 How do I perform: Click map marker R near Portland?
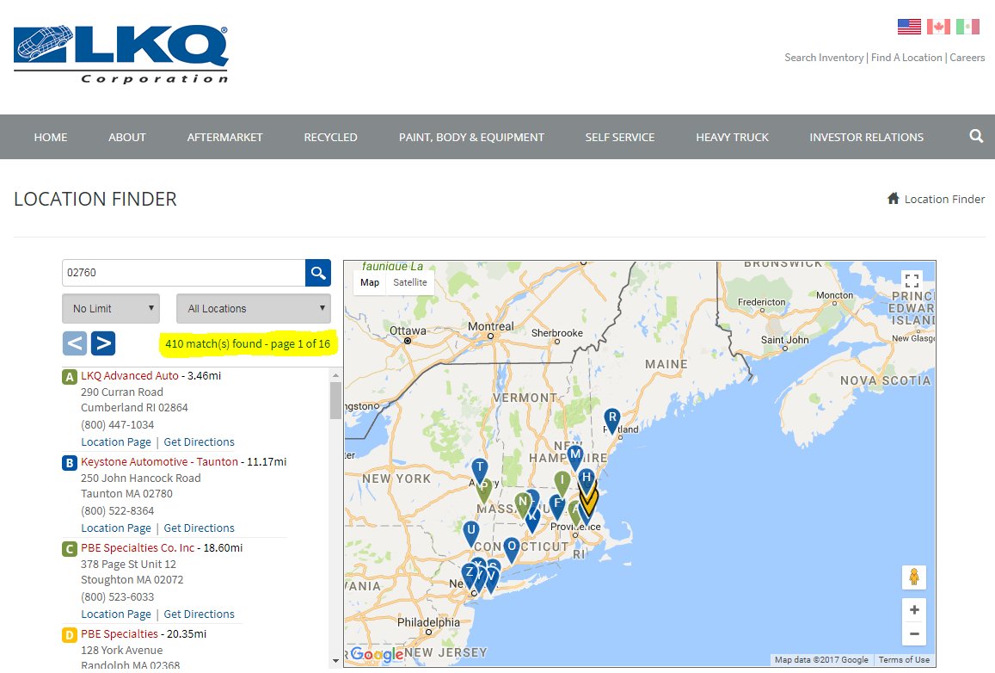coord(611,420)
